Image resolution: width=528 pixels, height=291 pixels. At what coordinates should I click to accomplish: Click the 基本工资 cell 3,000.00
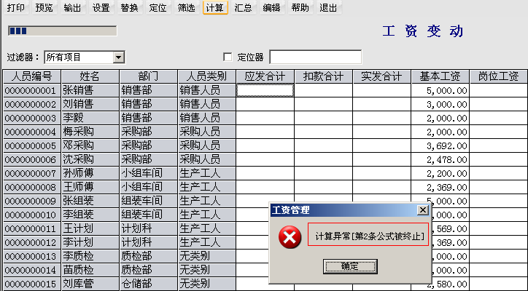(440, 104)
